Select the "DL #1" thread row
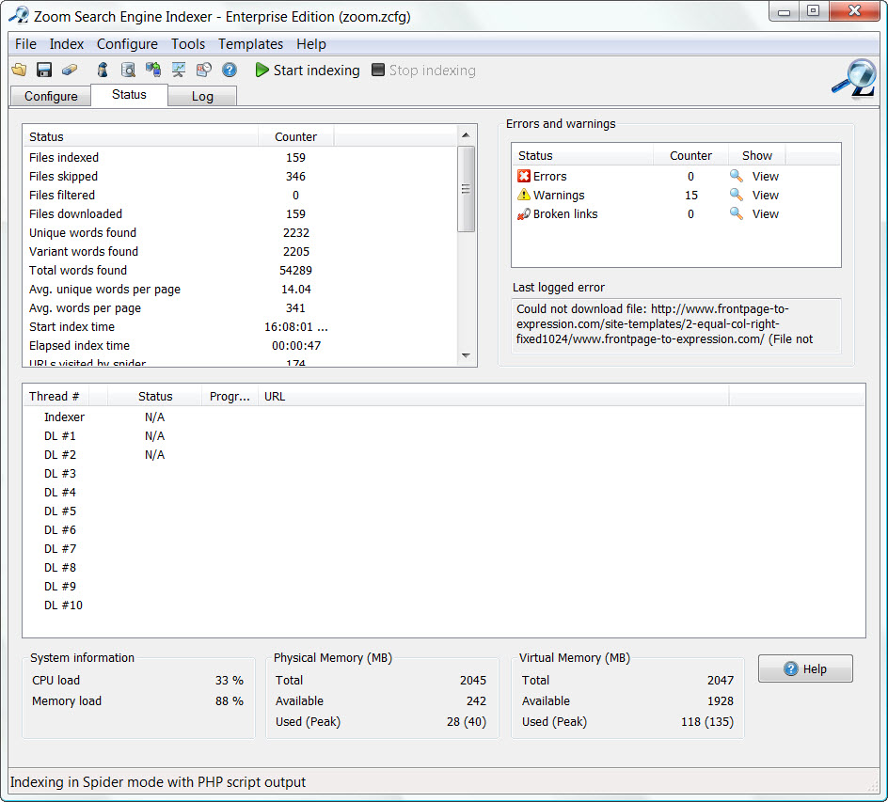The height and width of the screenshot is (802, 888). point(443,436)
